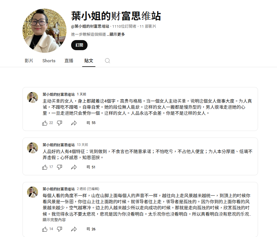Image resolution: width=277 pixels, height=237 pixels.
Task: Dislike the 13 天前 post
Action: (60, 167)
